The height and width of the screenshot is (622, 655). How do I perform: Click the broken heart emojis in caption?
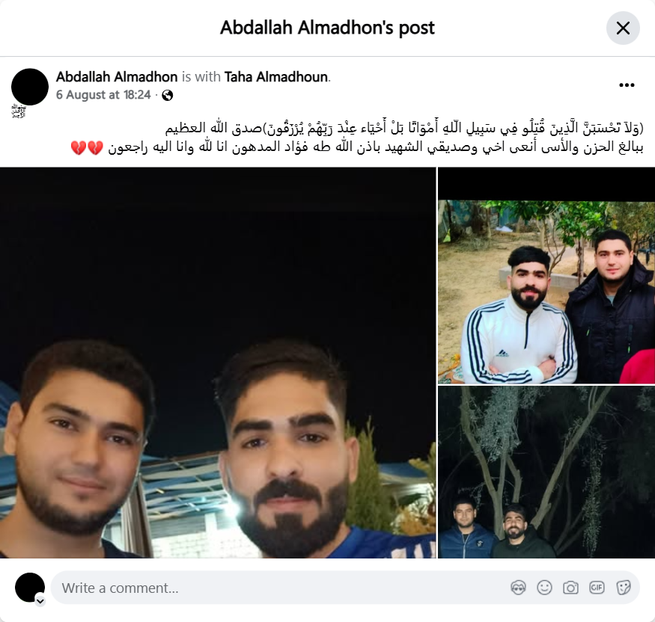87,148
